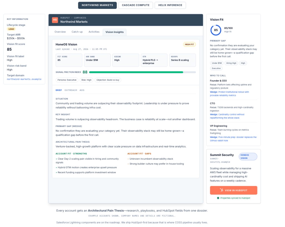Image resolution: width=285 pixels, height=227 pixels.
Task: Click the RevOps Series B scaling card
Action: point(183,60)
